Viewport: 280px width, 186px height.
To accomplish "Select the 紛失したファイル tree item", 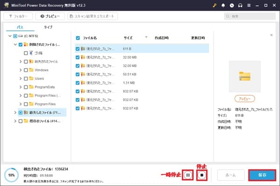I will 42,113.
